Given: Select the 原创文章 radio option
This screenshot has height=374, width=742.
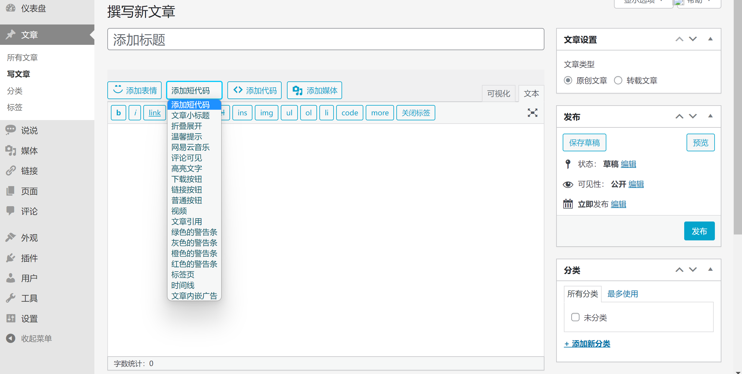Looking at the screenshot, I should click(x=568, y=80).
